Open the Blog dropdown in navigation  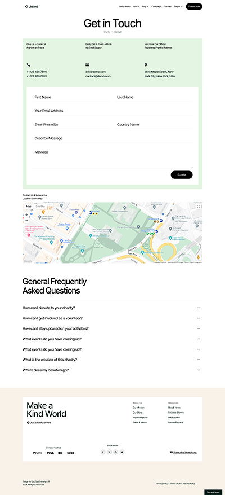(x=145, y=6)
